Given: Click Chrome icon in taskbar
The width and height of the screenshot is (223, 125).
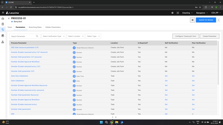Looking at the screenshot, I should (111, 122).
